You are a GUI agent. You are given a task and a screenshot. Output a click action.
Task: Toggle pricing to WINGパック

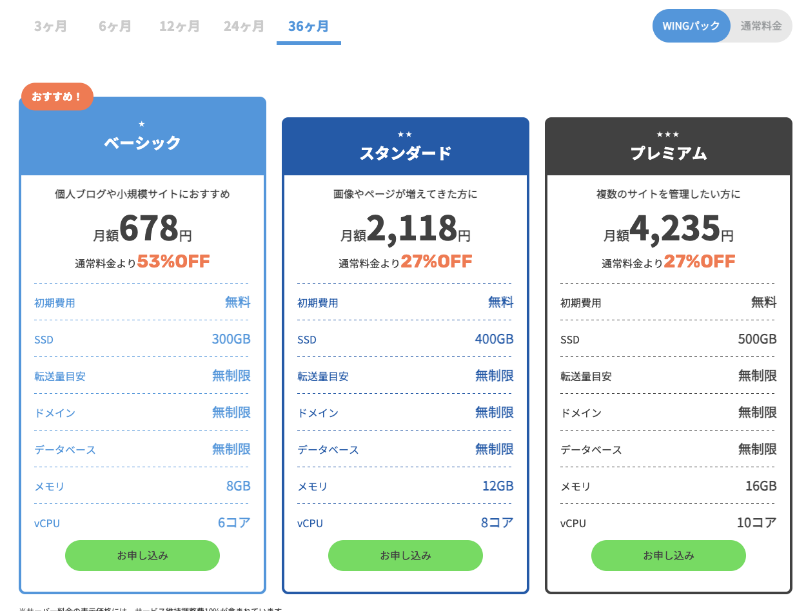click(x=691, y=26)
